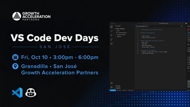Click editor line 'Add an entry'
This screenshot has width=190, height=107.
click(145, 36)
